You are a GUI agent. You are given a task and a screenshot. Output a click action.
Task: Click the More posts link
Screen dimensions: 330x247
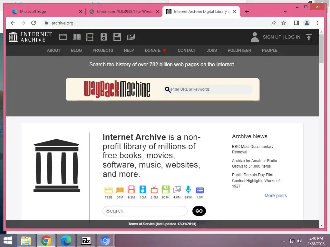pyautogui.click(x=276, y=196)
